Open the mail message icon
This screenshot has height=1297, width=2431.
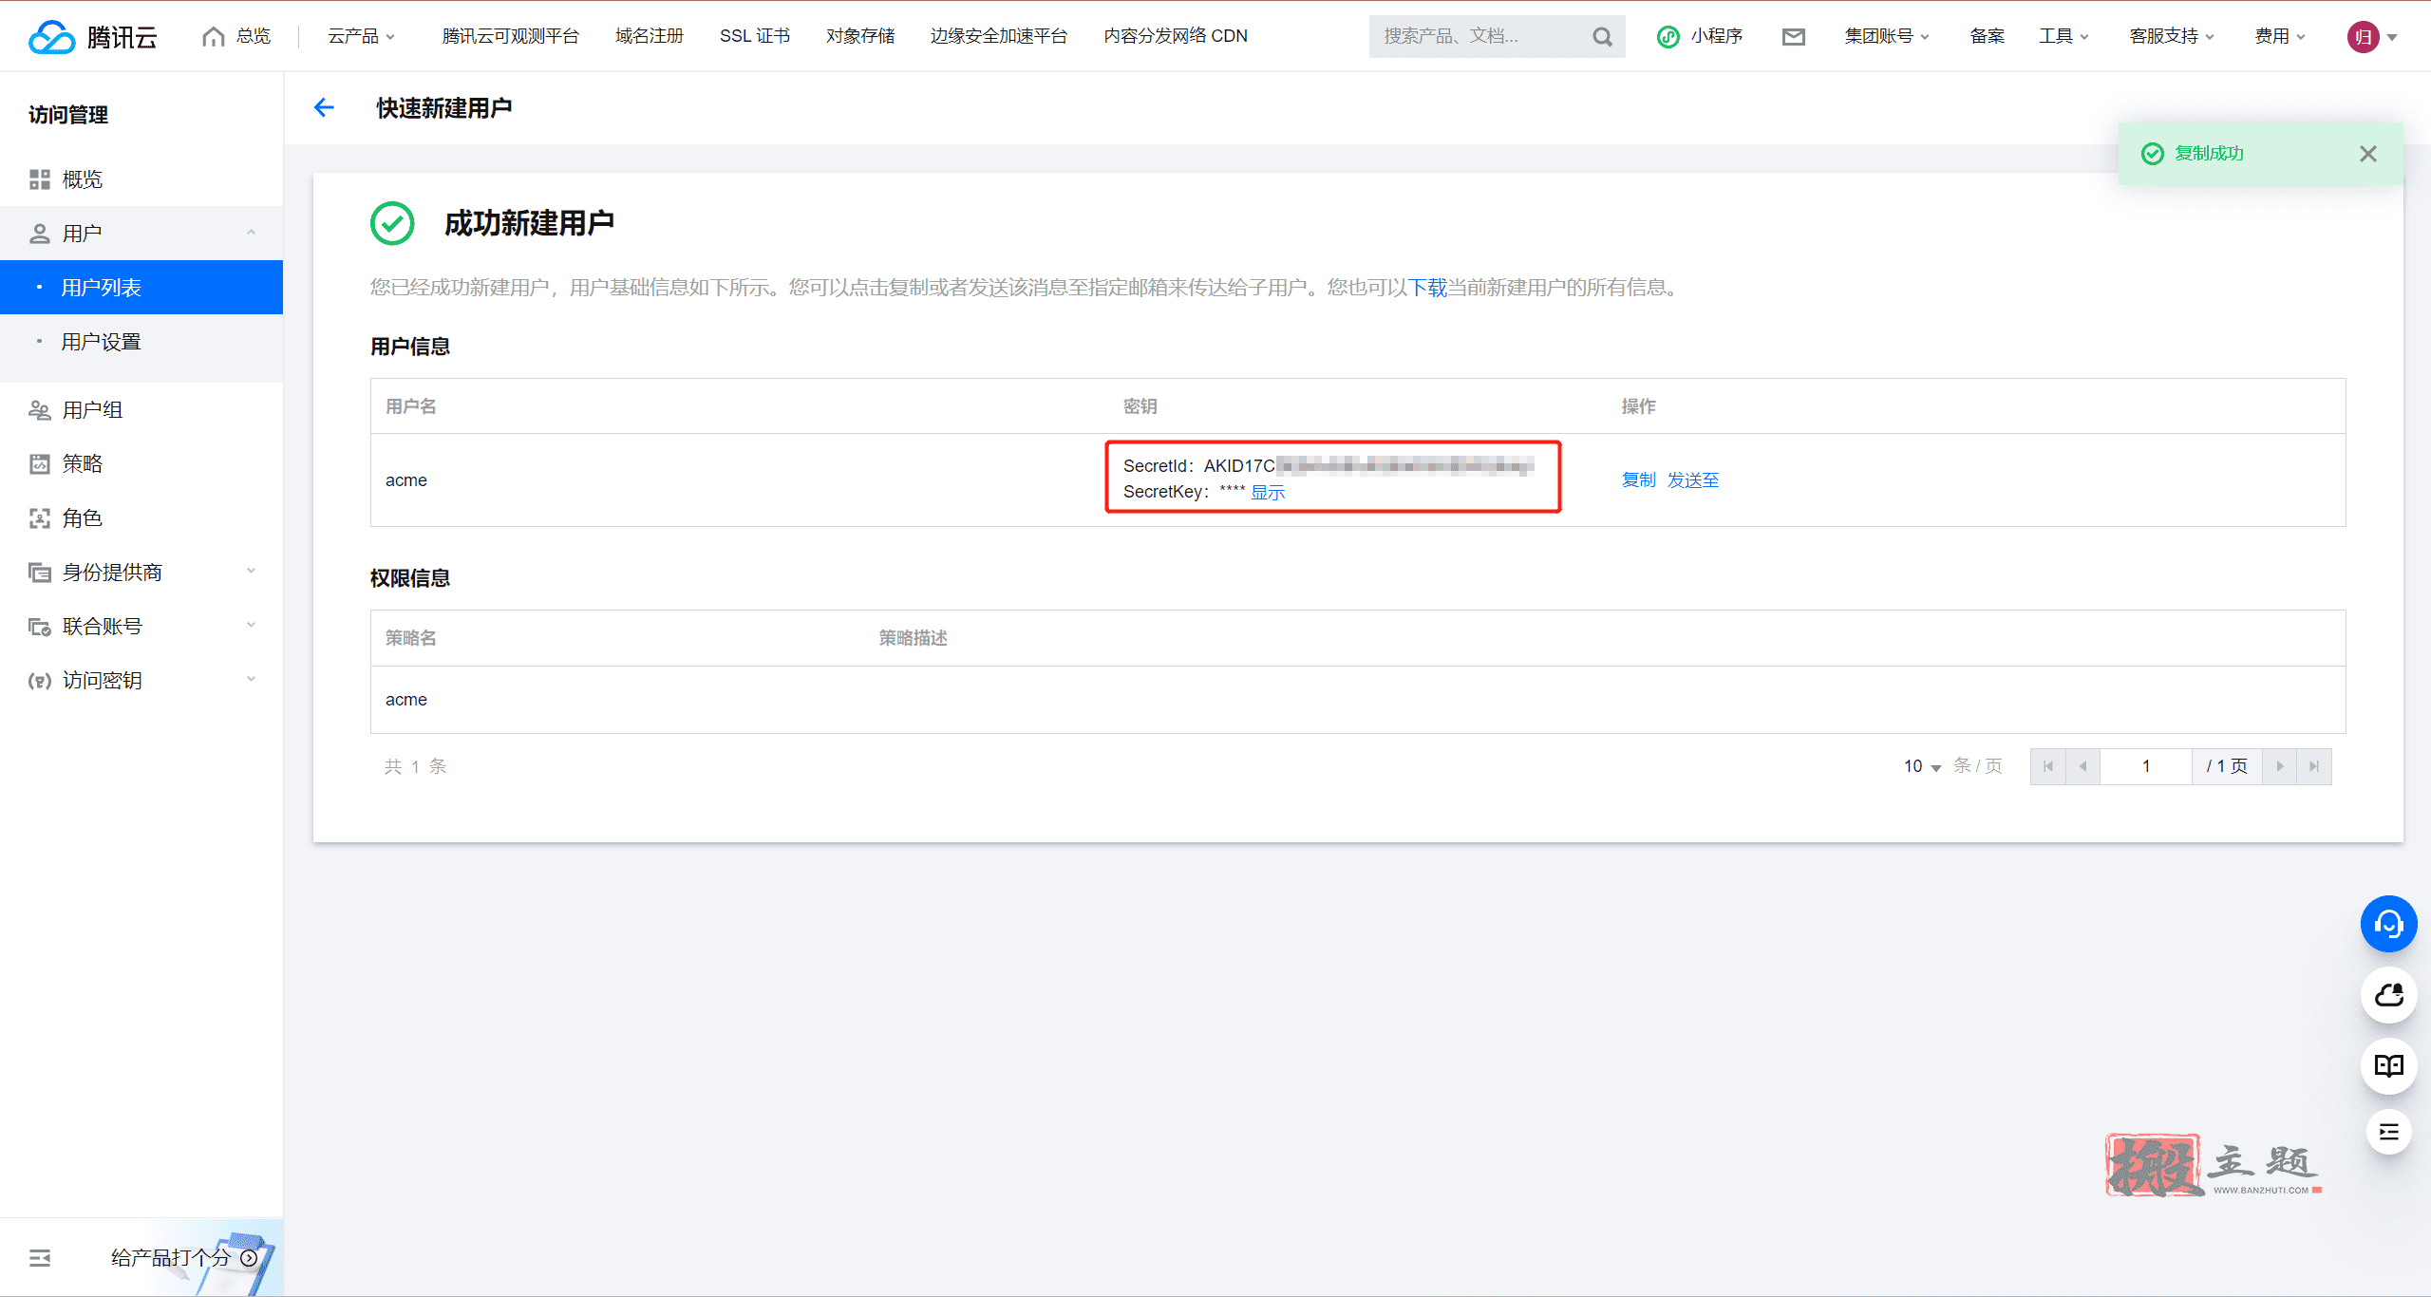(1793, 36)
